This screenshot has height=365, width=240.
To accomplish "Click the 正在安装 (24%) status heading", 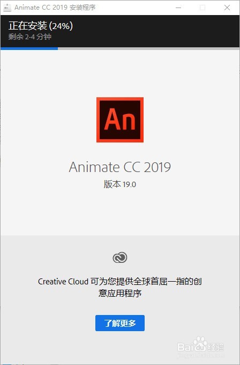I will 41,26.
